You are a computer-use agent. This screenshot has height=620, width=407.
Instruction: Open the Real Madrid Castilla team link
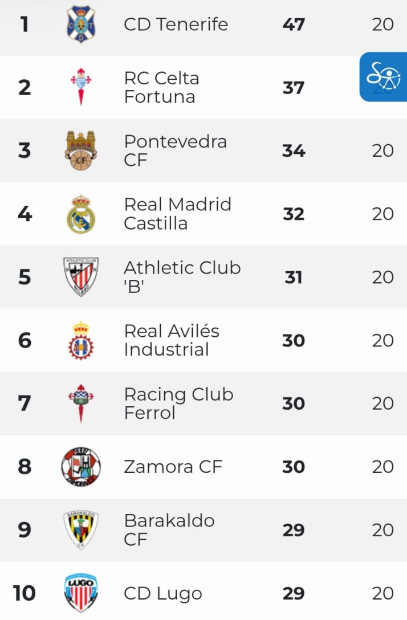177,214
